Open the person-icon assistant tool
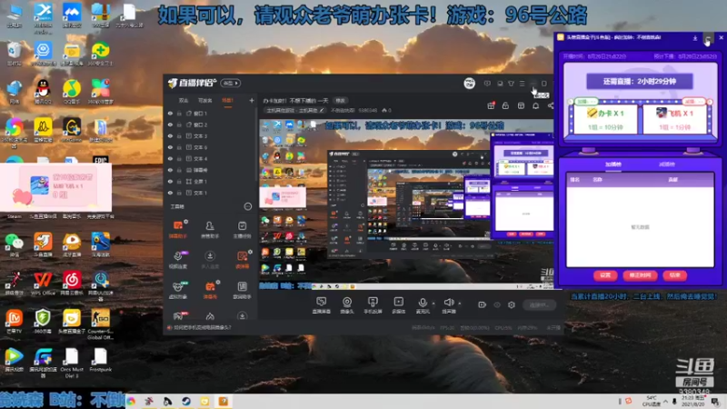 tap(210, 230)
